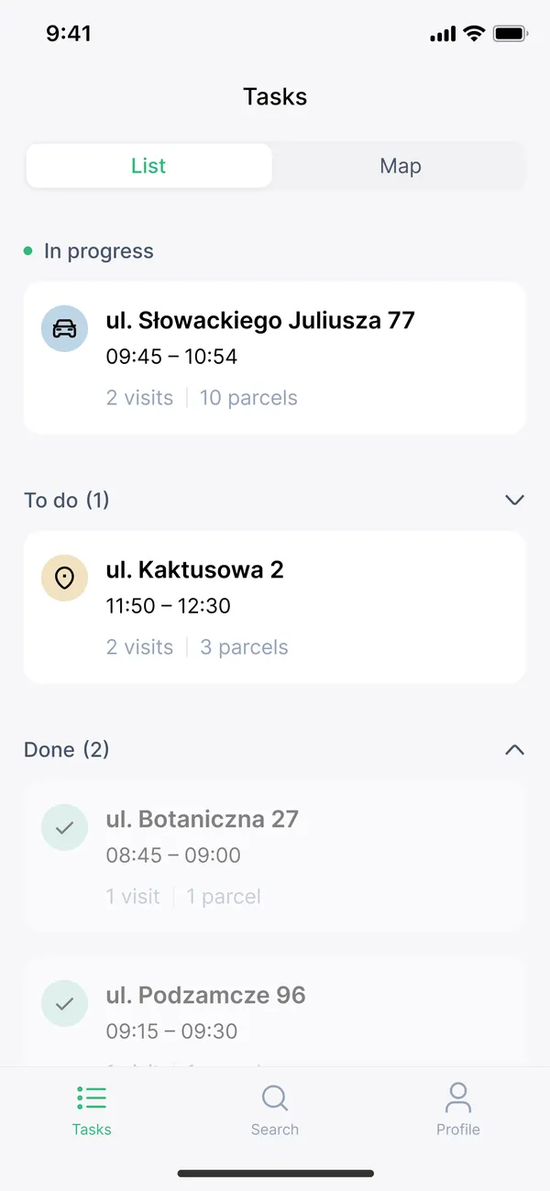Tap the location pin icon for Kaktusowa

point(64,578)
